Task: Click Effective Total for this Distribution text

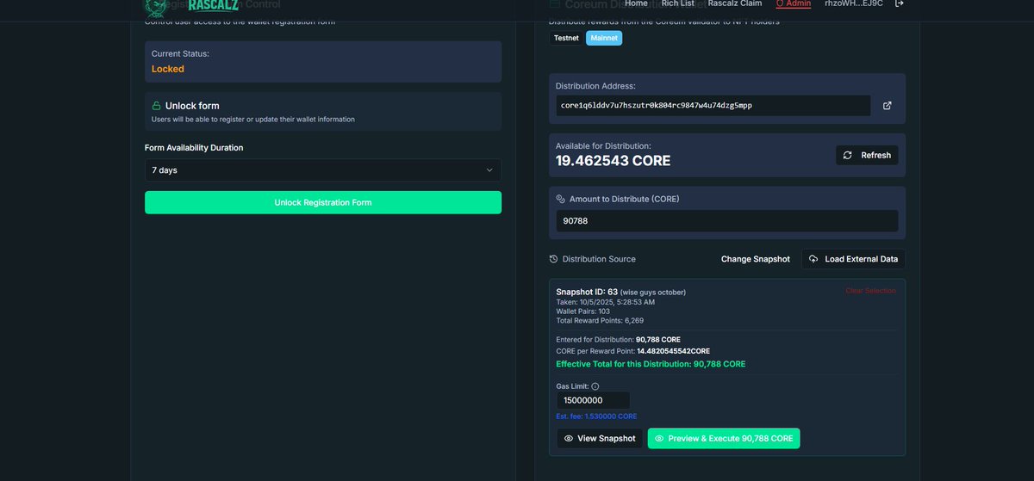Action: 651,364
